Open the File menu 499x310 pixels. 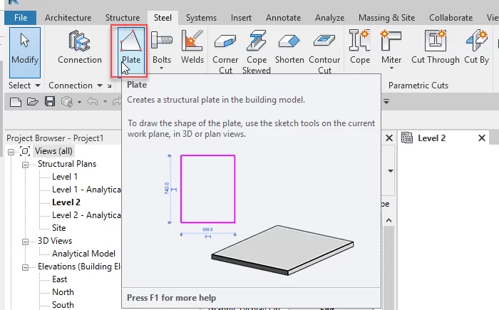[x=21, y=17]
